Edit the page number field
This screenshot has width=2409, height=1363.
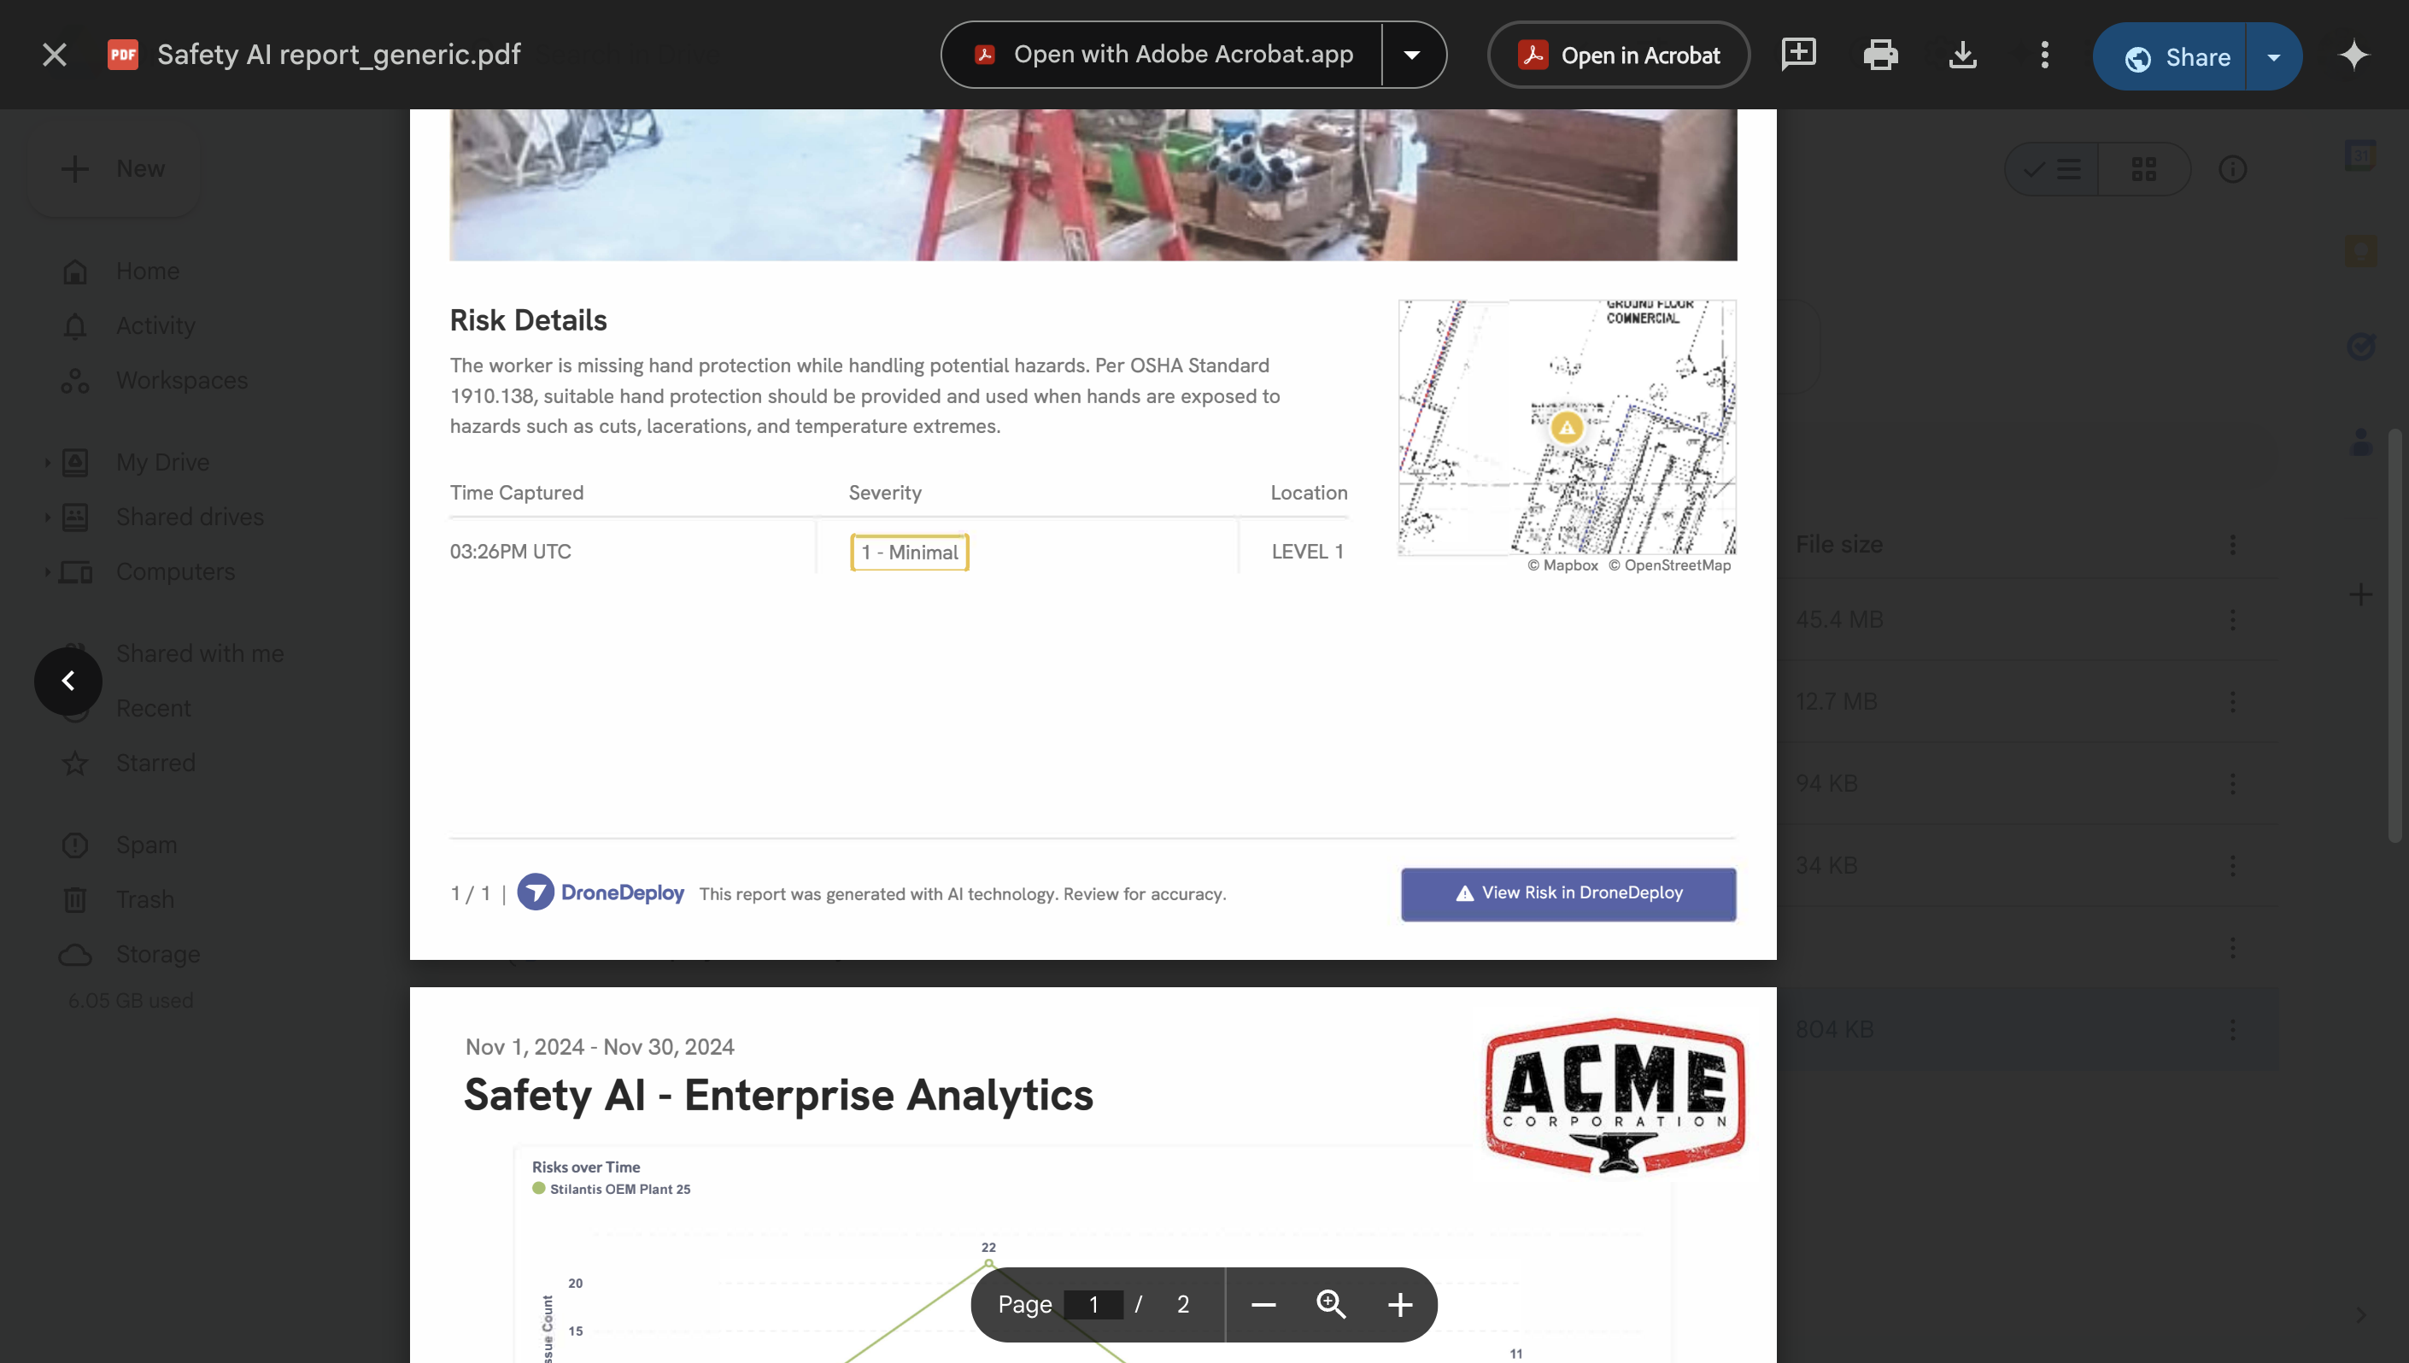(1093, 1305)
